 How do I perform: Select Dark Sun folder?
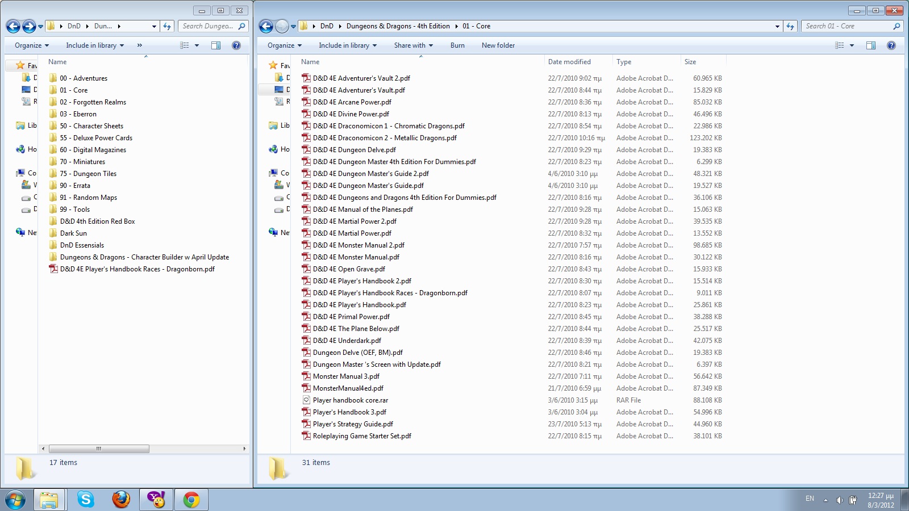(73, 233)
